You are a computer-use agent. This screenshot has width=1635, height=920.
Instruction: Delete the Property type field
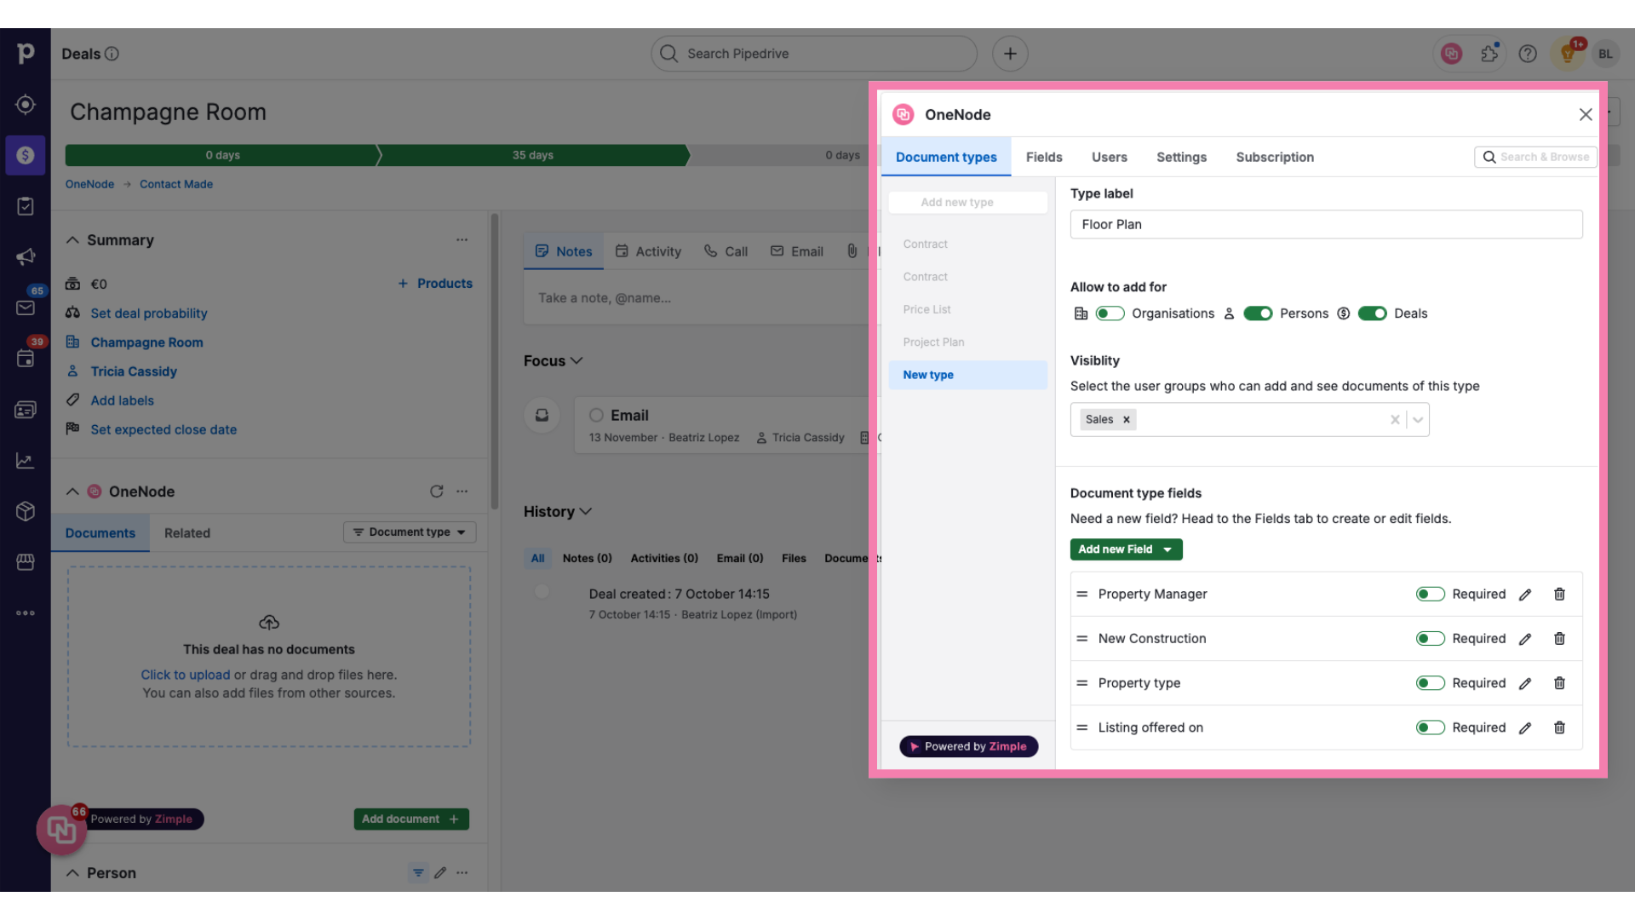(1559, 683)
